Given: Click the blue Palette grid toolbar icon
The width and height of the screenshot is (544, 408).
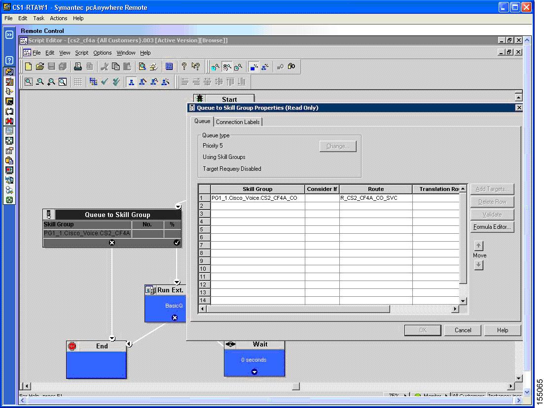Looking at the screenshot, I should click(169, 66).
